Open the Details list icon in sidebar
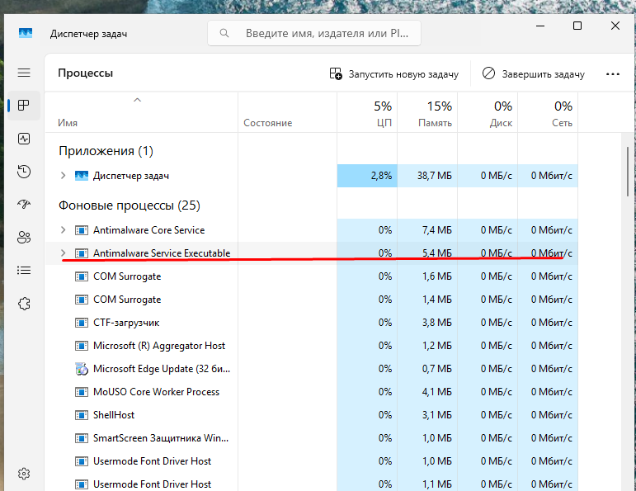Screen dimensions: 636x491 tap(24, 270)
